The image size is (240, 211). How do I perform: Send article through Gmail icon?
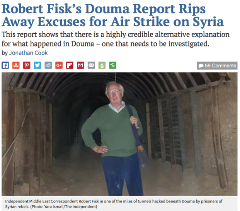[80, 65]
